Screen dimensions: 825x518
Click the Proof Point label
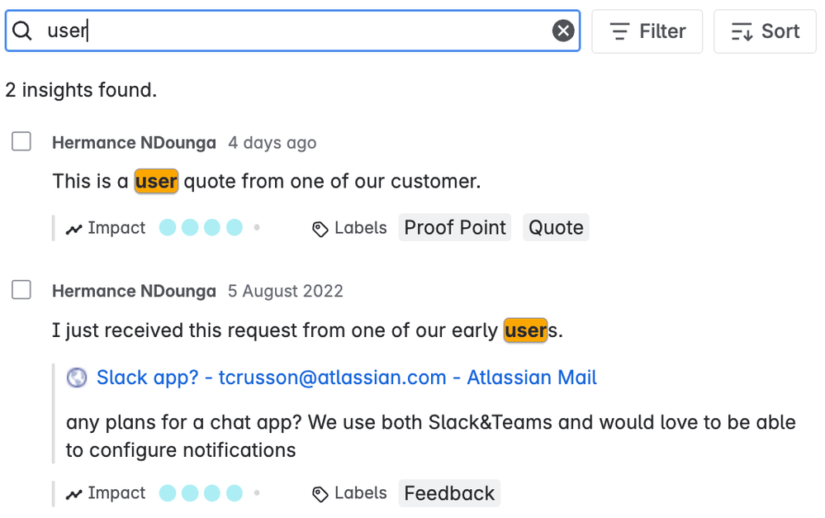point(454,227)
